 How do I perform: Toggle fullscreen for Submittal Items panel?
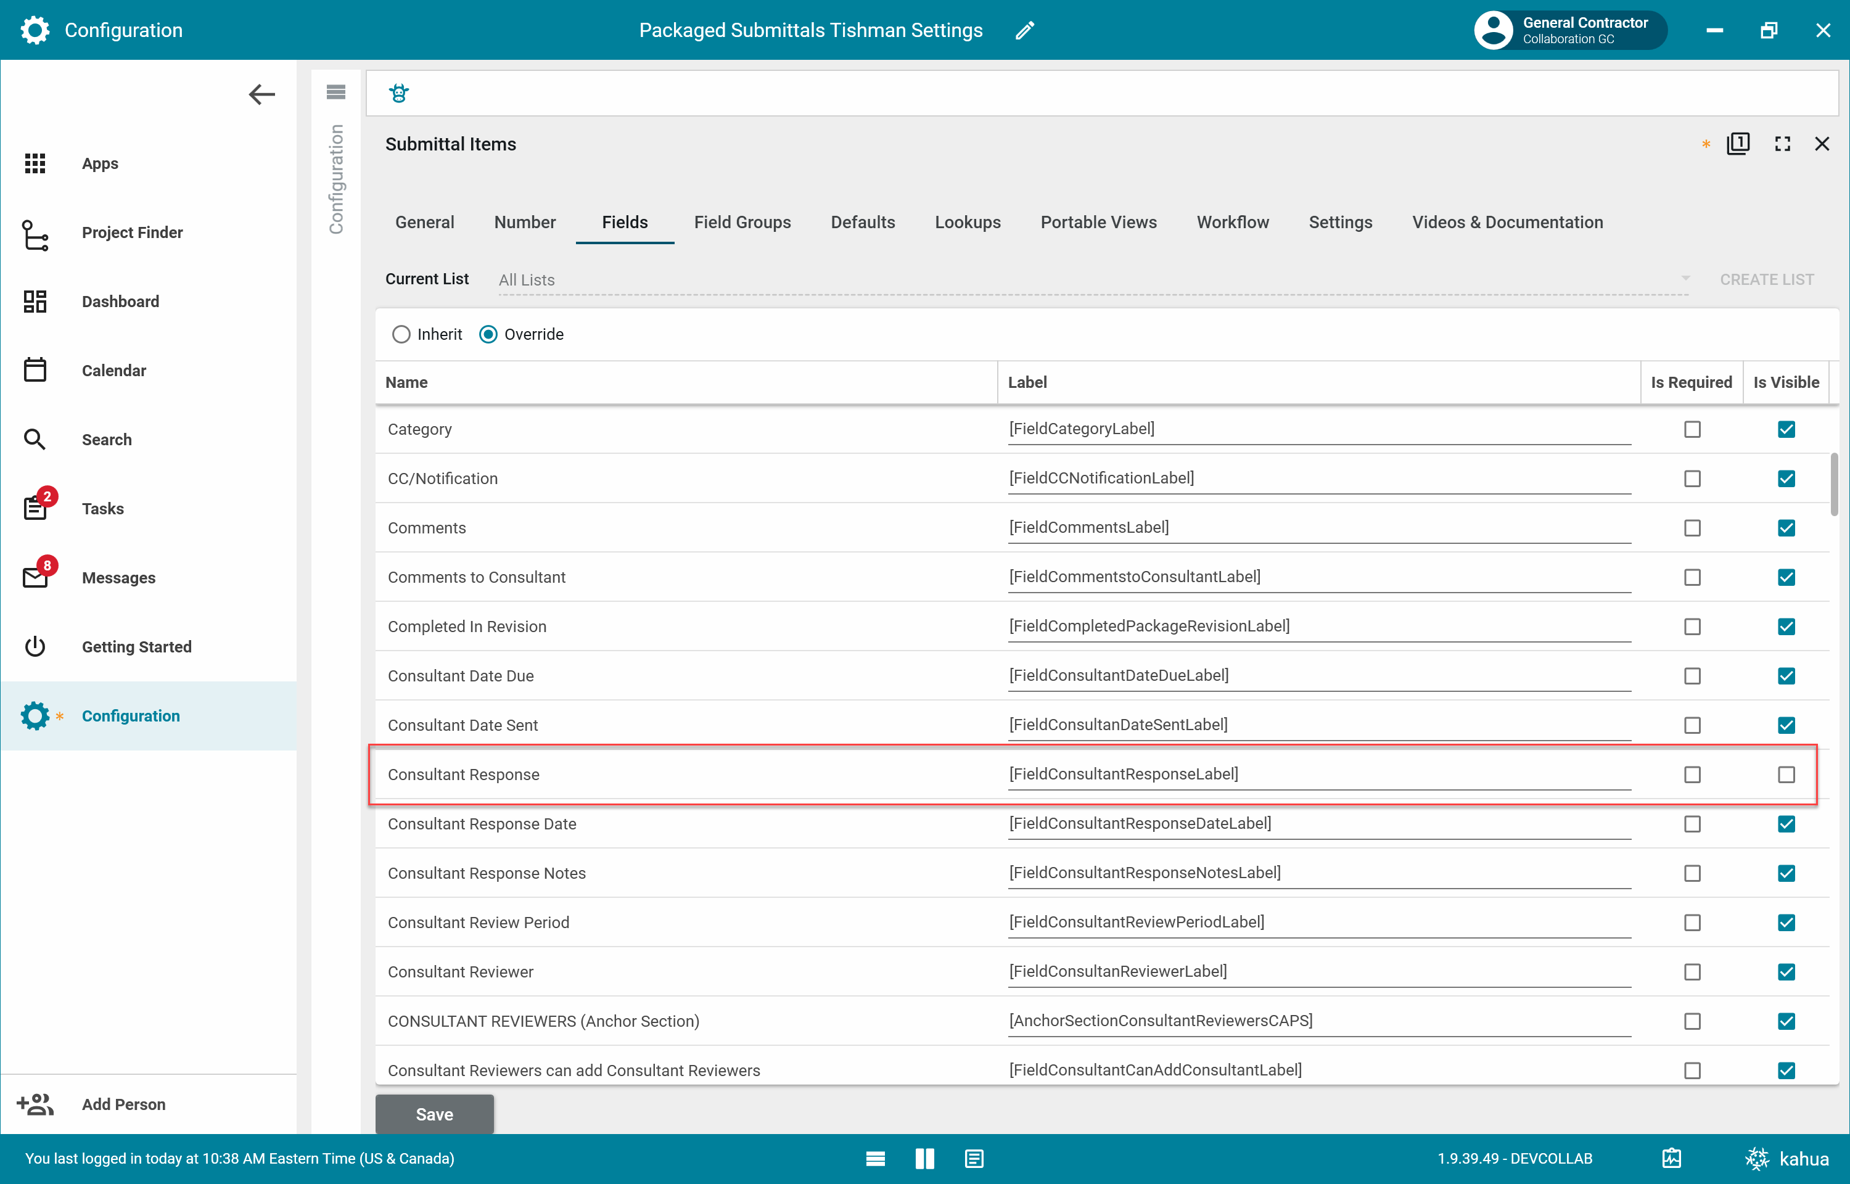pyautogui.click(x=1782, y=144)
